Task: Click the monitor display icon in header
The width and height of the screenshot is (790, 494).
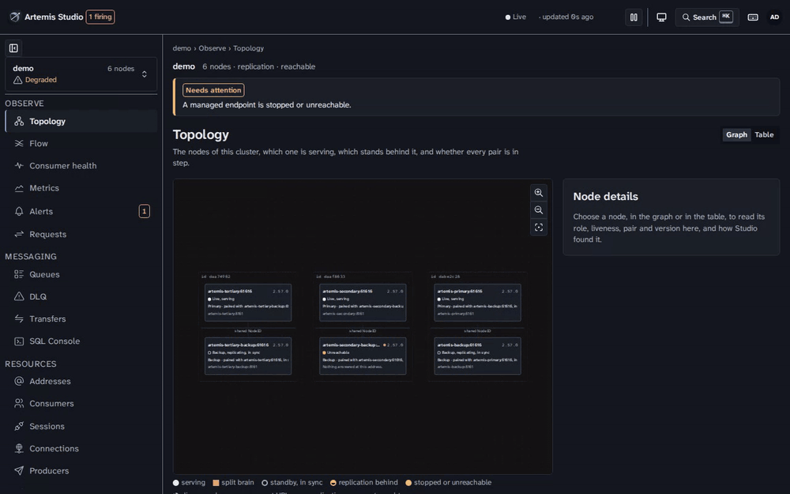Action: coord(661,17)
